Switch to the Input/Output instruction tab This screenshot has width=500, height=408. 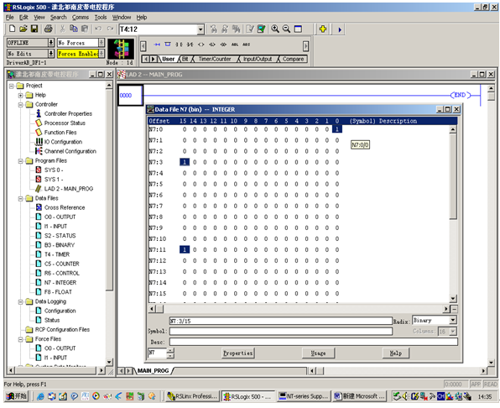click(x=258, y=59)
